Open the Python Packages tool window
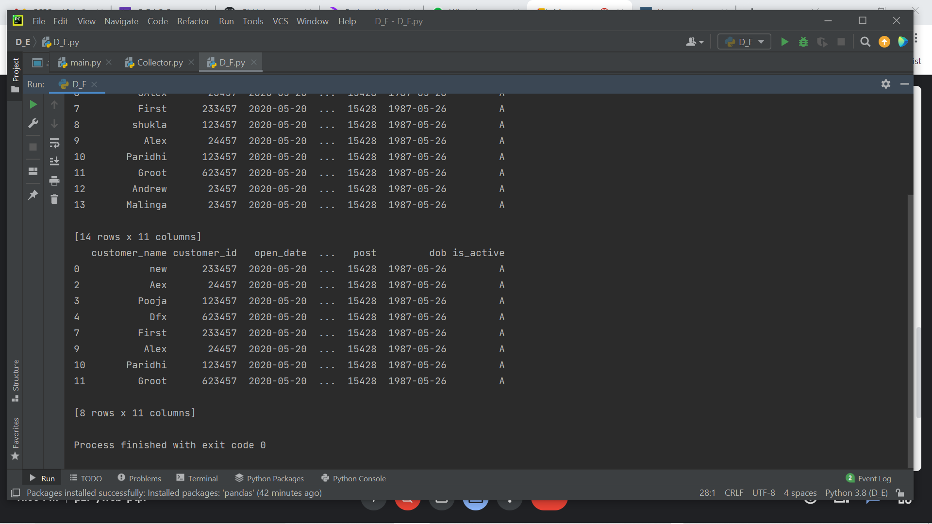 point(269,478)
